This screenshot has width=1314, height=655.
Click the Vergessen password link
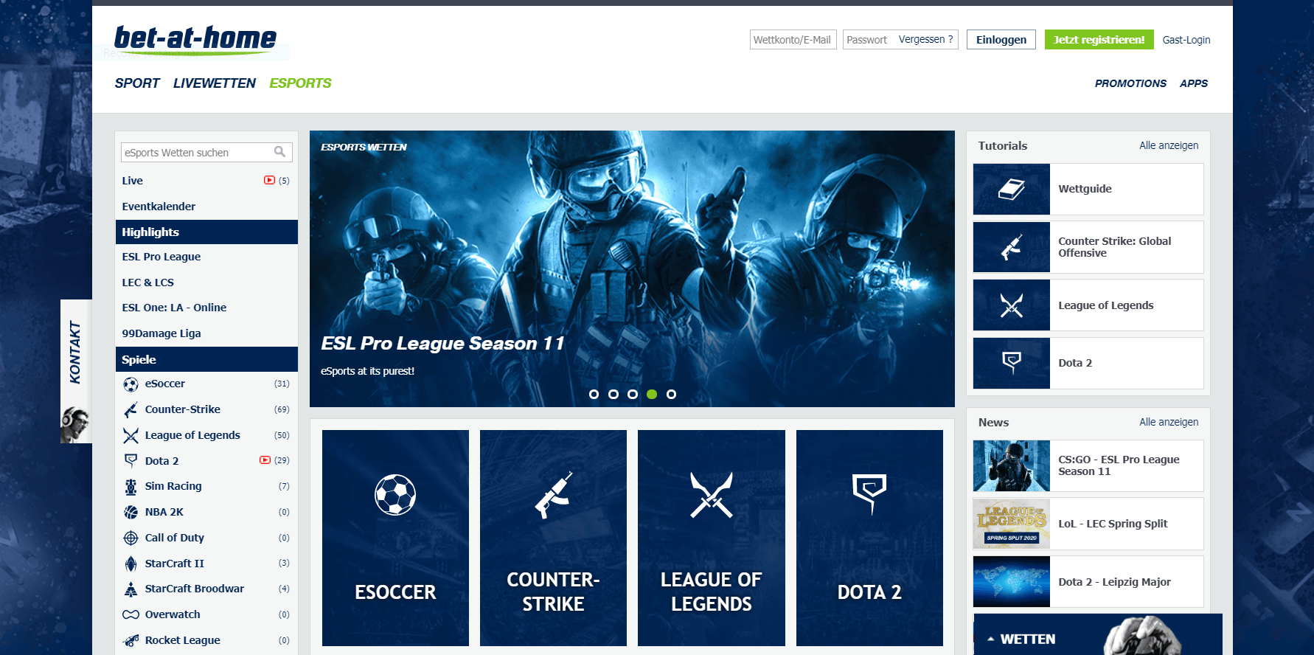[x=925, y=40]
